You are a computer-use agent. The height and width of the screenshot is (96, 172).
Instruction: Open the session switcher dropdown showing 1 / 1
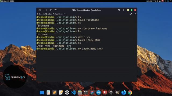coord(41,10)
